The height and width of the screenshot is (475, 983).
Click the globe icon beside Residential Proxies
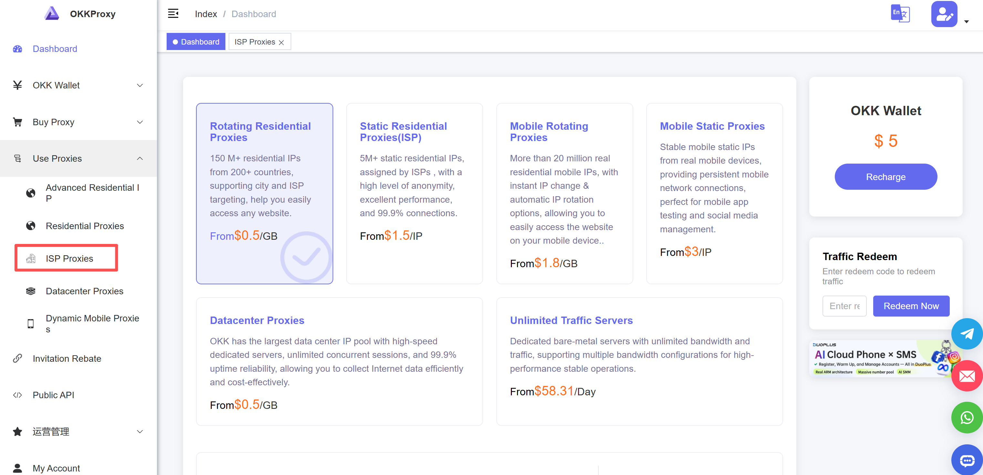click(x=31, y=226)
